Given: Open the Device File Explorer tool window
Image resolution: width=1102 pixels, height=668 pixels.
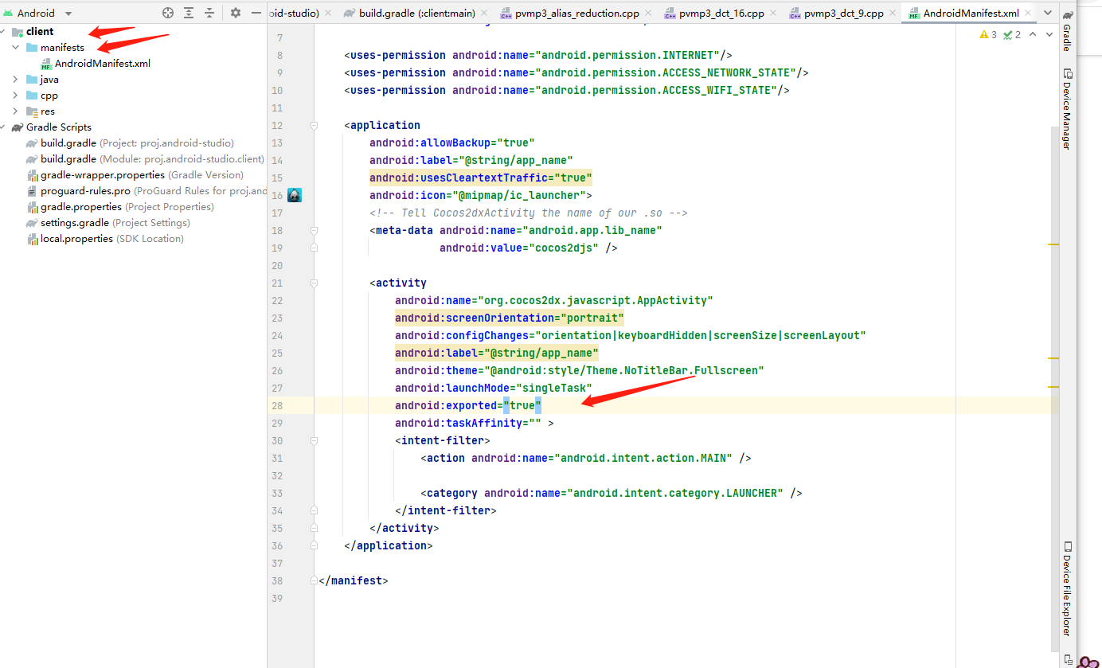Looking at the screenshot, I should click(1068, 589).
